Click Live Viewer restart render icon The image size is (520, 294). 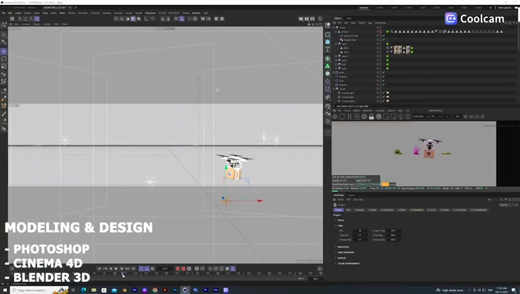click(x=342, y=116)
